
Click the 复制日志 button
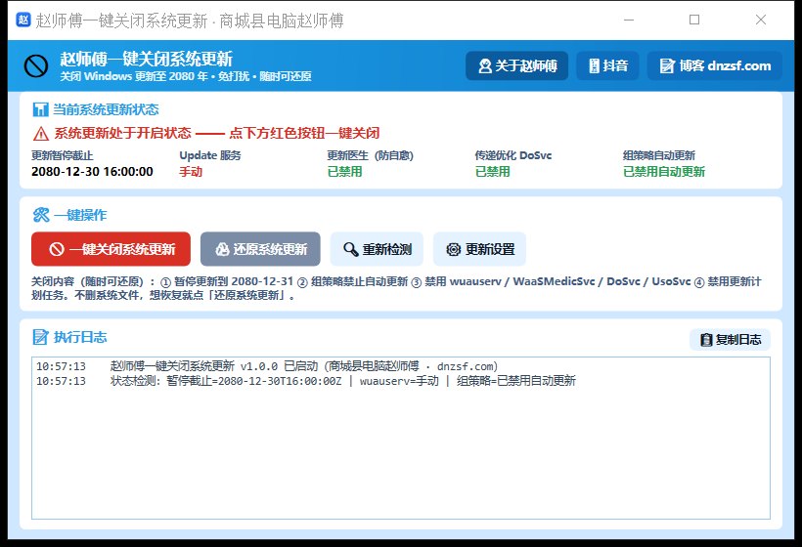[x=730, y=340]
